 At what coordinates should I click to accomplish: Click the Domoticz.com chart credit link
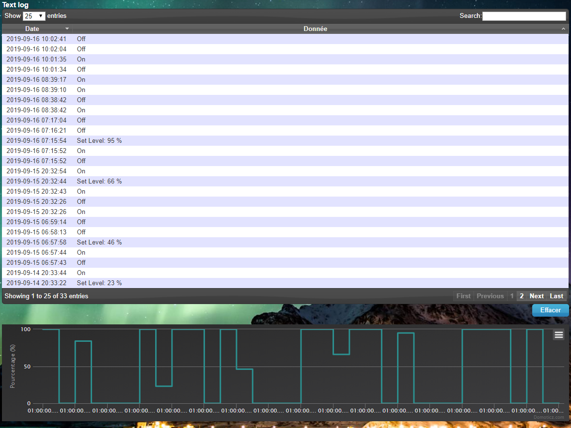point(549,417)
